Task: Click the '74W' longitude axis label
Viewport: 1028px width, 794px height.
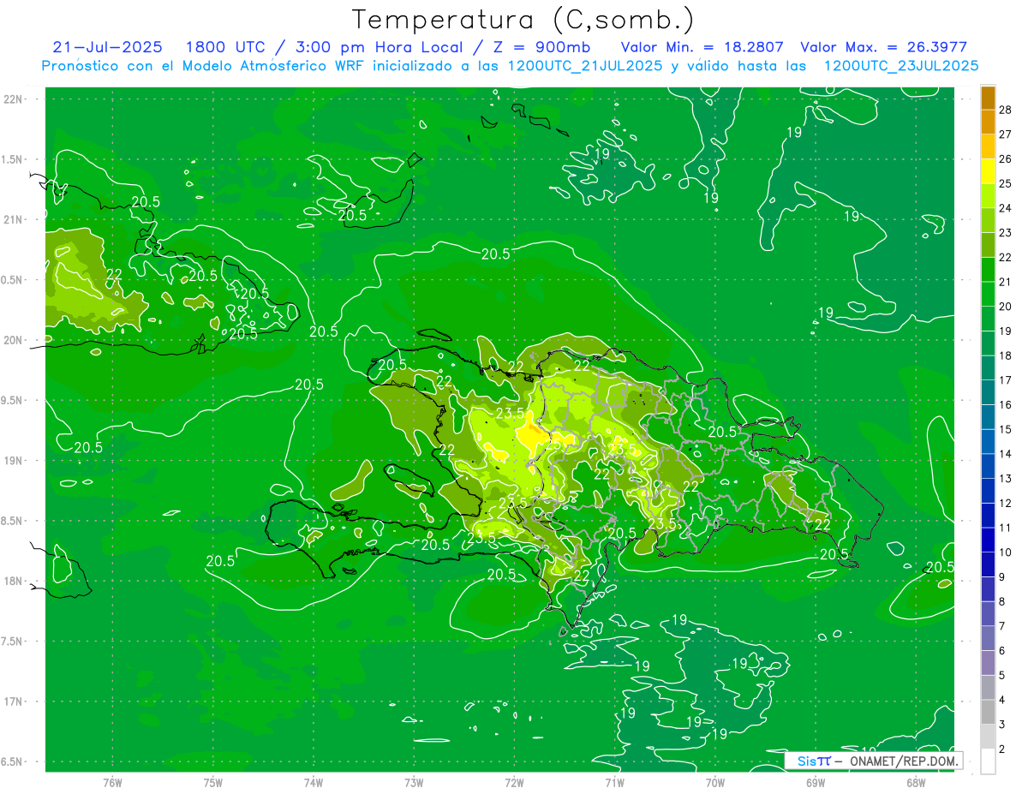Action: point(314,783)
